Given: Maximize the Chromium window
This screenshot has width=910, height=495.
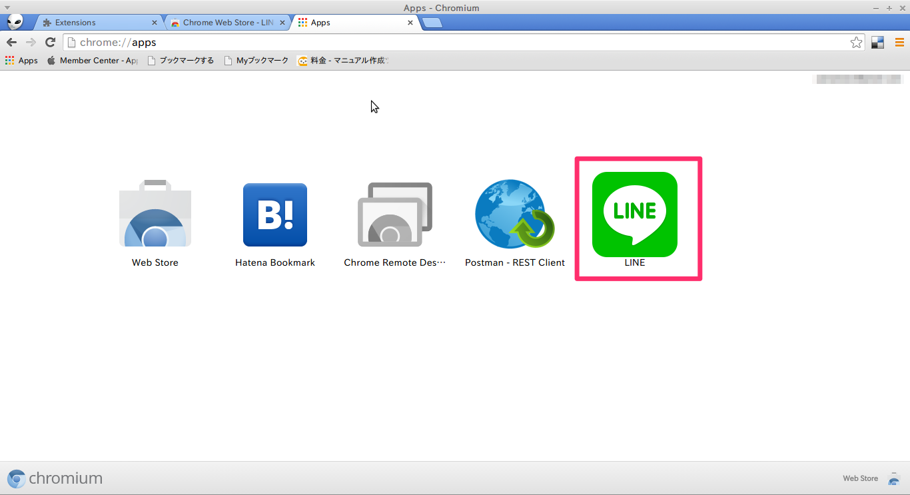Looking at the screenshot, I should tap(889, 8).
